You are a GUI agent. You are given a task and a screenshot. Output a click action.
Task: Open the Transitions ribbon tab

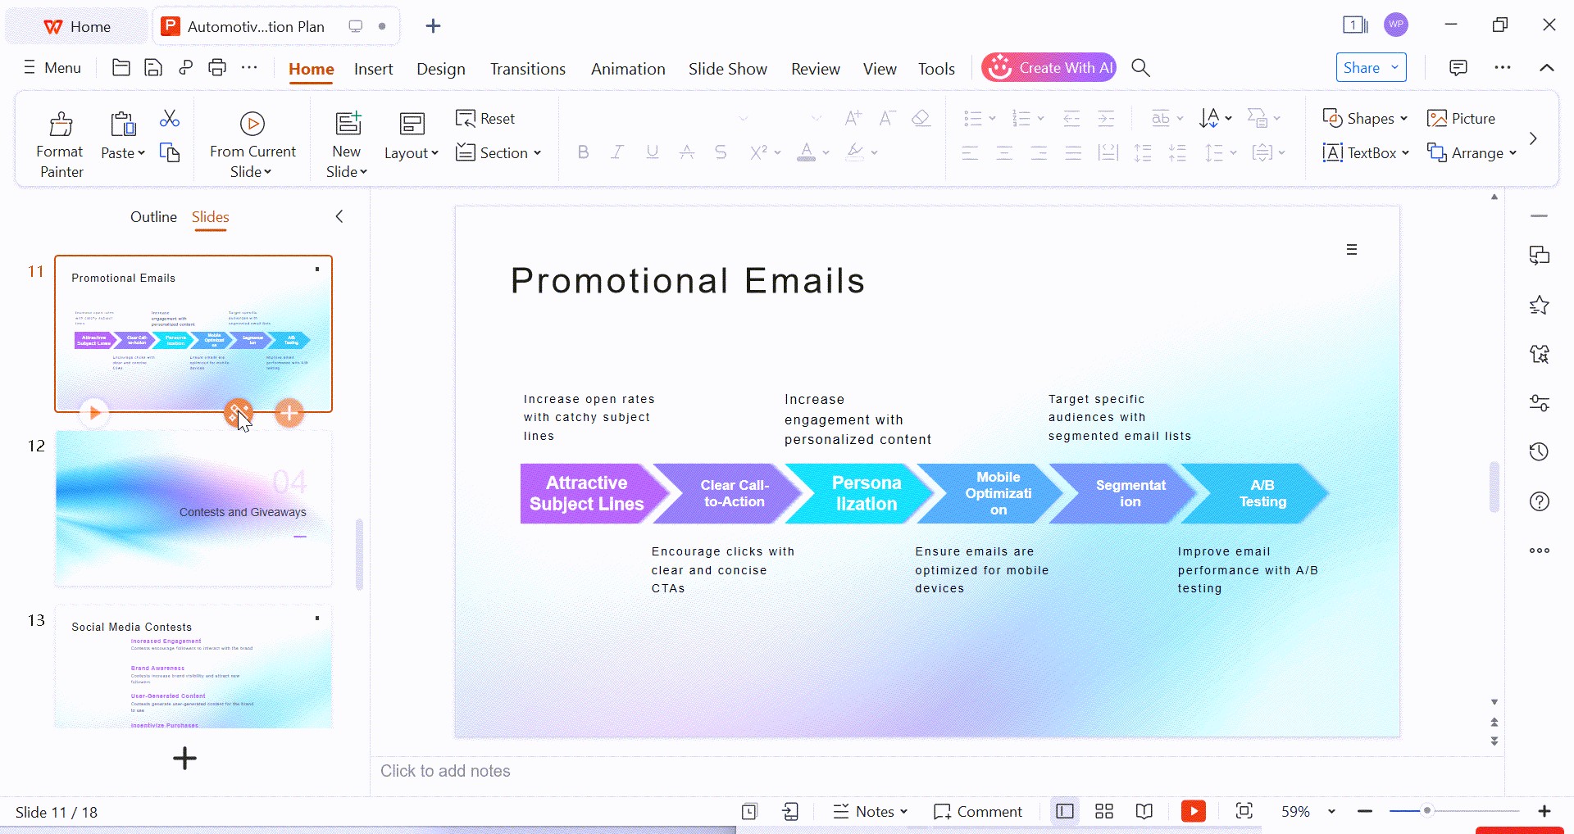coord(527,69)
